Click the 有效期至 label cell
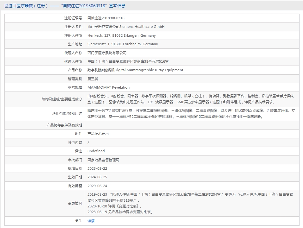This screenshot has height=228, width=303. tap(45, 186)
